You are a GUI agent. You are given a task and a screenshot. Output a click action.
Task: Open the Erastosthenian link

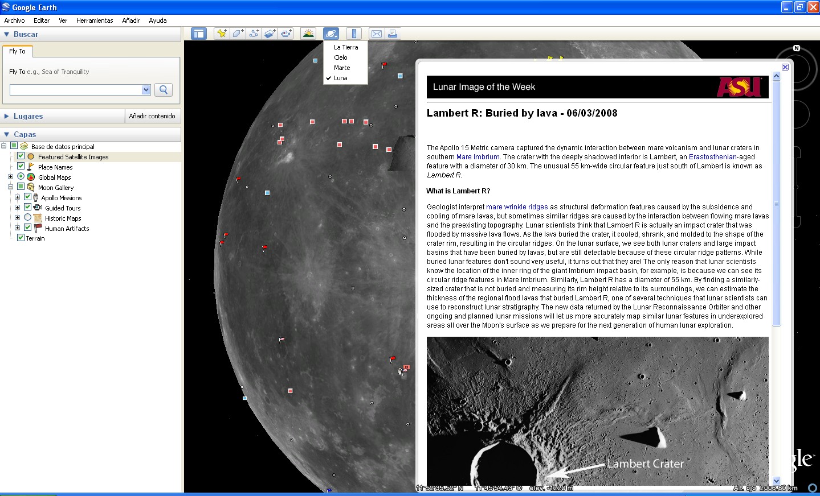tap(713, 157)
